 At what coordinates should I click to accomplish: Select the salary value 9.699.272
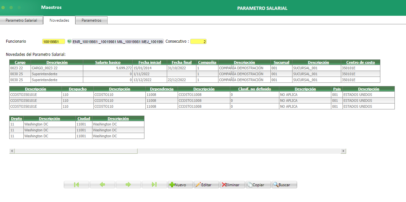tap(108, 68)
